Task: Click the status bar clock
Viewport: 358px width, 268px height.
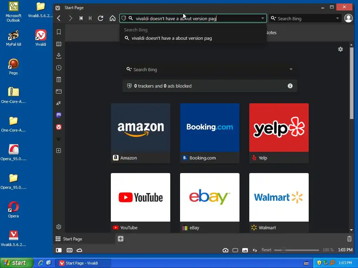Action: (345, 250)
